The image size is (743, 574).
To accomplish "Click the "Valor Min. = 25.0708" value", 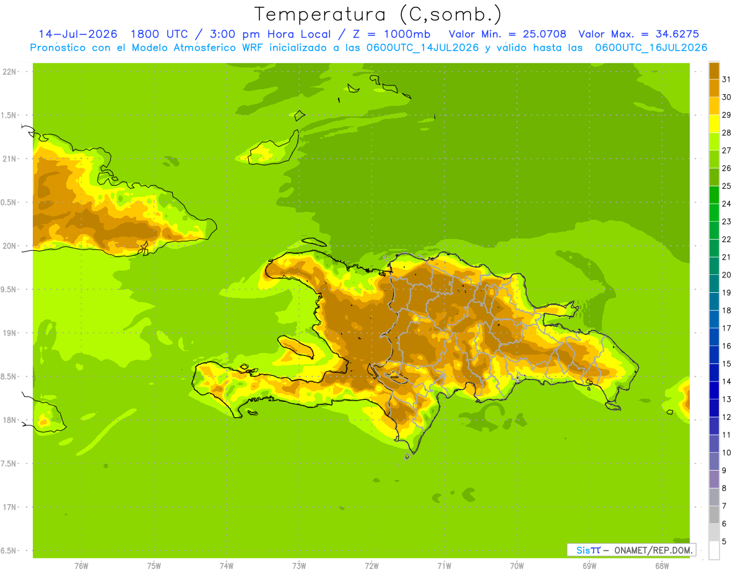I will pyautogui.click(x=507, y=34).
